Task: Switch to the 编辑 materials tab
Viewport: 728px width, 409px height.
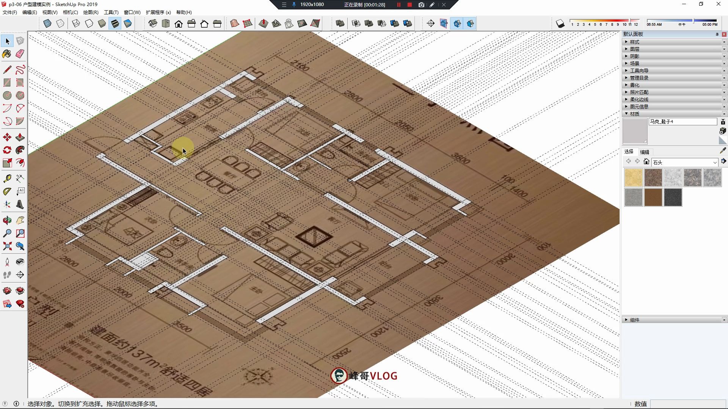Action: [645, 152]
